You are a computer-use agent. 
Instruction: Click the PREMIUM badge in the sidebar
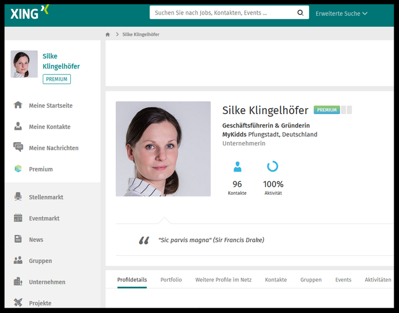tap(57, 79)
